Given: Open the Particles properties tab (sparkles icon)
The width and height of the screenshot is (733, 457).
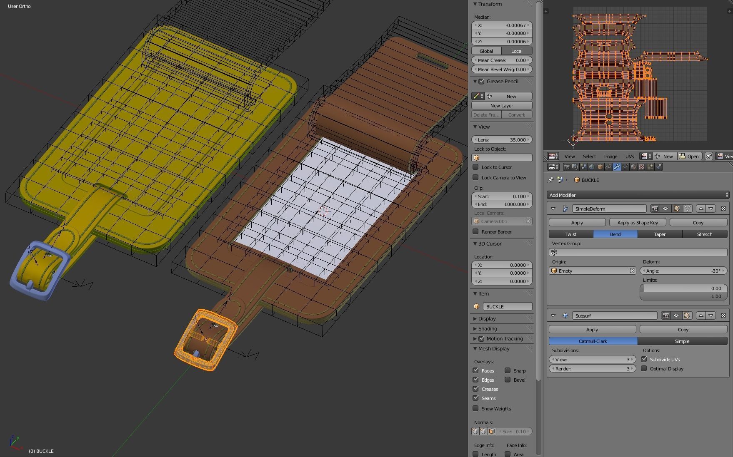Looking at the screenshot, I should pyautogui.click(x=650, y=167).
